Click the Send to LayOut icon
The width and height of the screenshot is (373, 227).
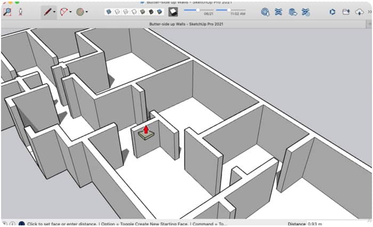point(346,12)
